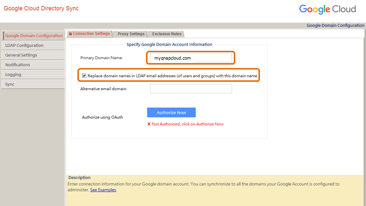Viewport: 366px width, 206px height.
Task: Click the red square marker on Connection Settings tab
Action: click(70, 34)
